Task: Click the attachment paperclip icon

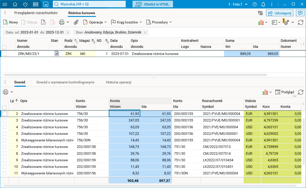Action: coord(76,22)
